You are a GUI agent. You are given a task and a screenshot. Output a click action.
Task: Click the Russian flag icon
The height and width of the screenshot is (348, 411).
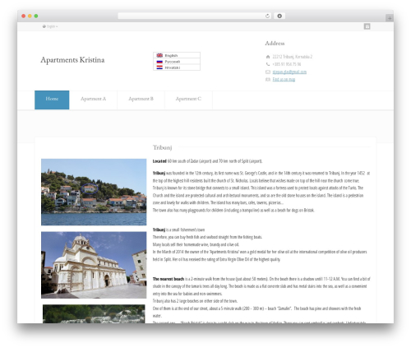click(159, 62)
